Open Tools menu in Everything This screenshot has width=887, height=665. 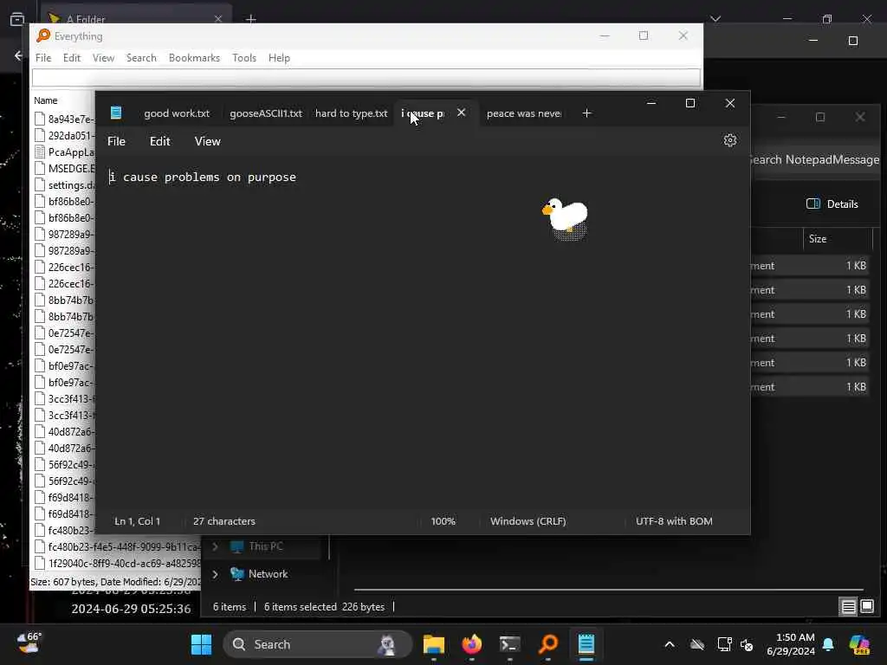[x=243, y=58]
